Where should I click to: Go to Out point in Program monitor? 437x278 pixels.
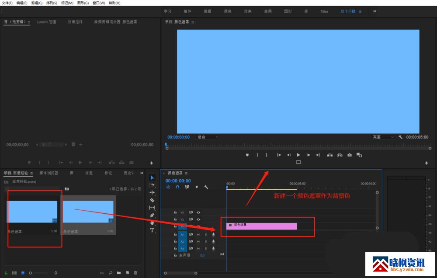(x=318, y=155)
